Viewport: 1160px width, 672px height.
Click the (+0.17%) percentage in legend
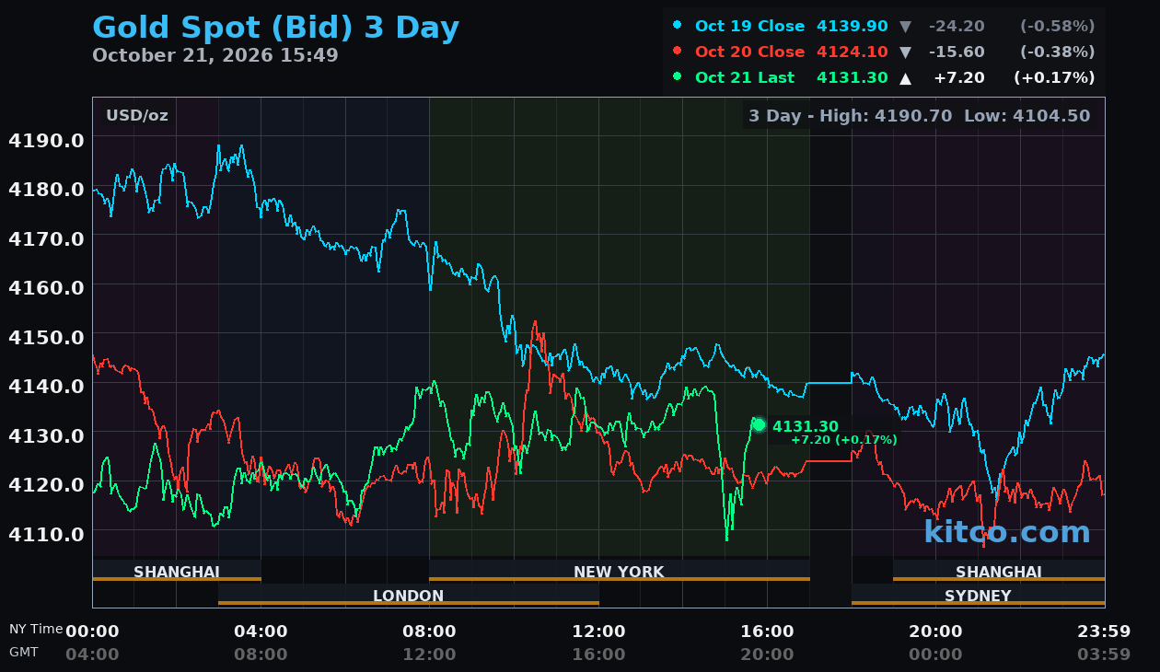tap(1055, 77)
